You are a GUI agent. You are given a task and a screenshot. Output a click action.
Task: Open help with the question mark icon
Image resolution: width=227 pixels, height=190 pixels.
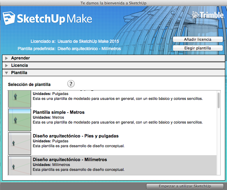tap(71, 84)
